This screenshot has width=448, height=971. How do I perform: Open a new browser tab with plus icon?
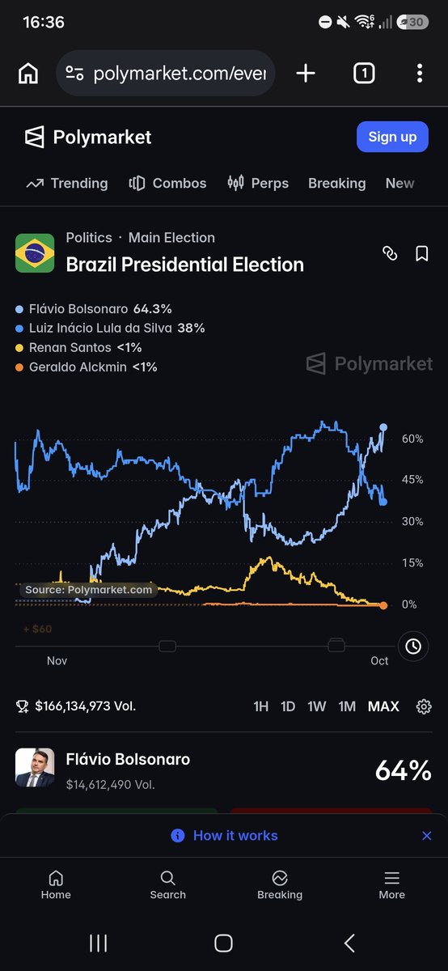306,74
